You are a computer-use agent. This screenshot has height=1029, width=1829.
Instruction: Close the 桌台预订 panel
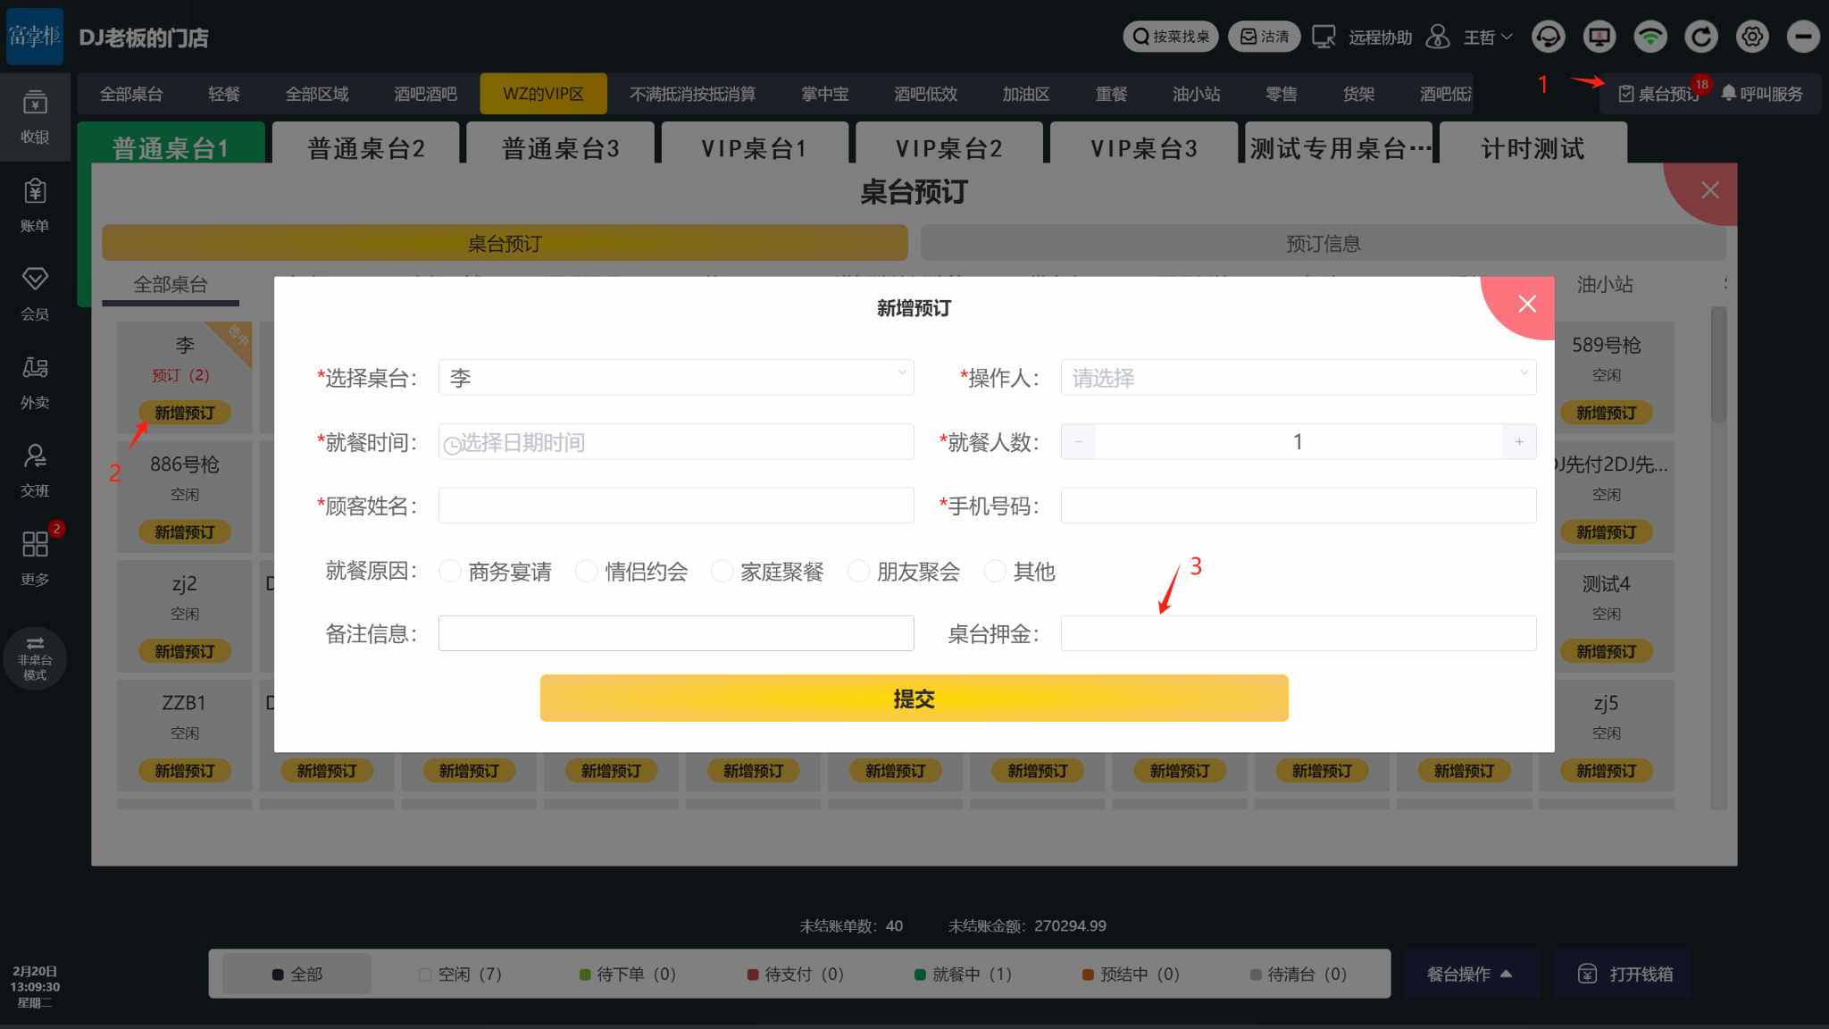click(x=1709, y=190)
